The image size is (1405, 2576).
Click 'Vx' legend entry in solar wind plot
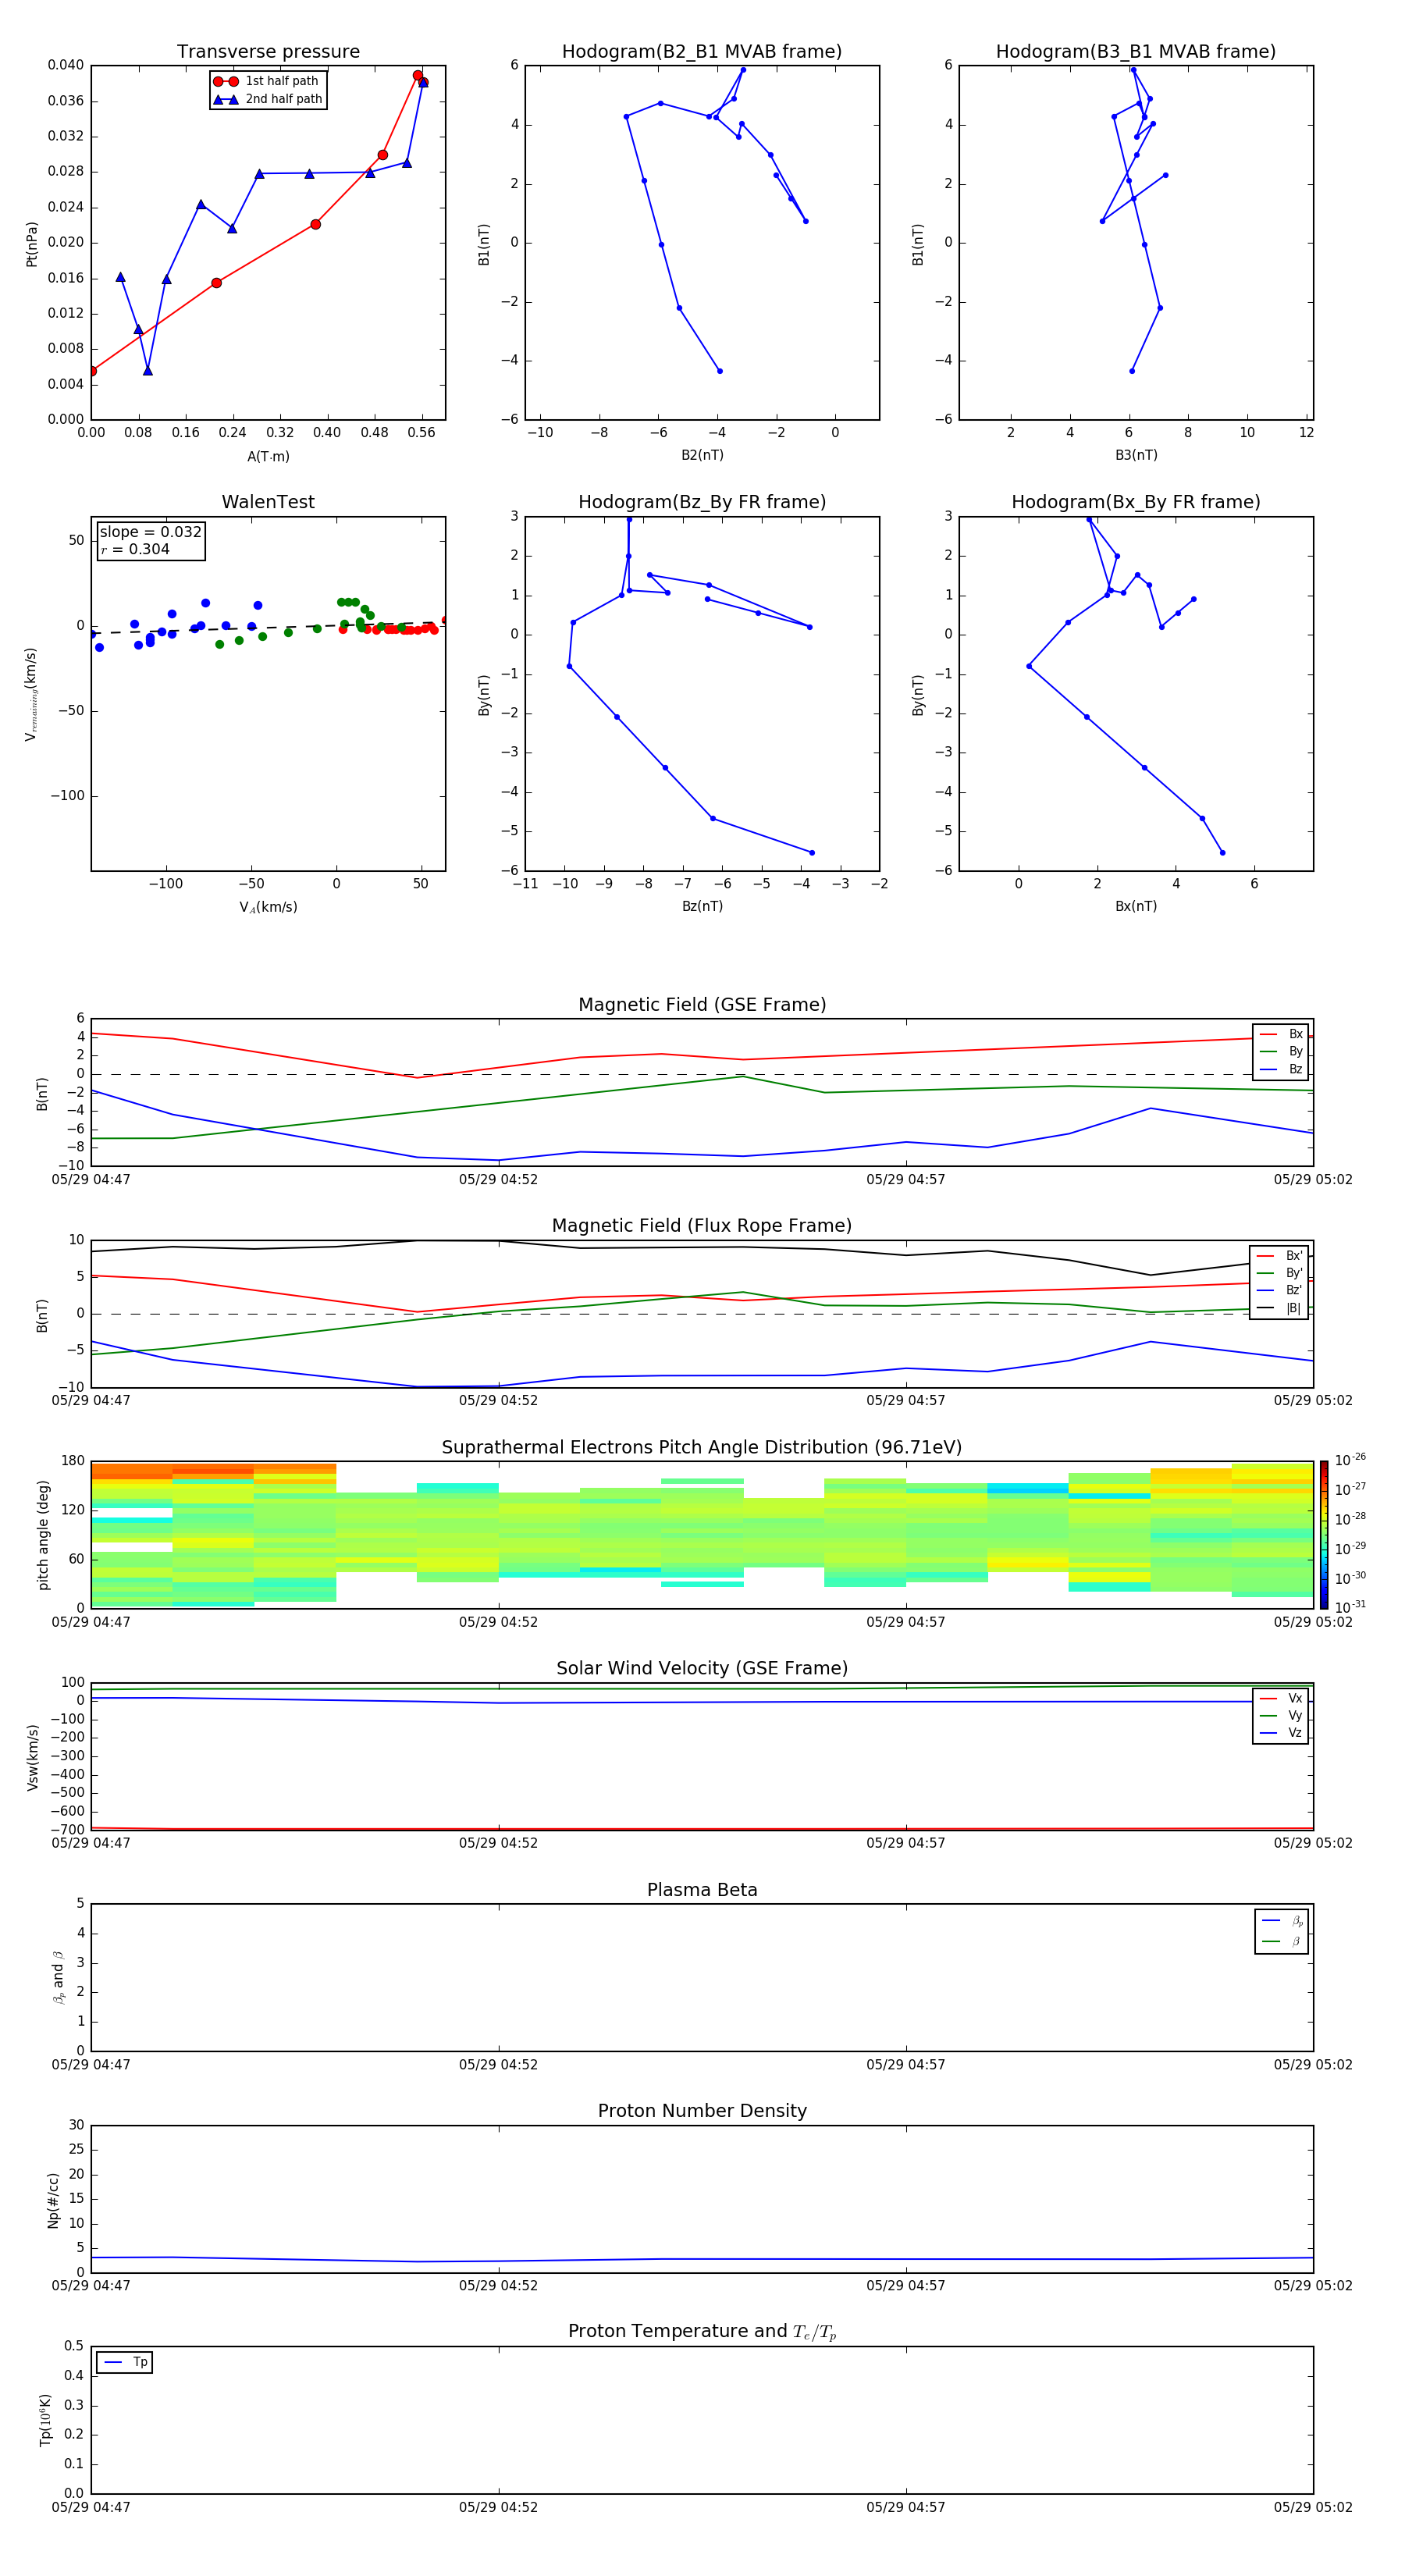click(1281, 1698)
